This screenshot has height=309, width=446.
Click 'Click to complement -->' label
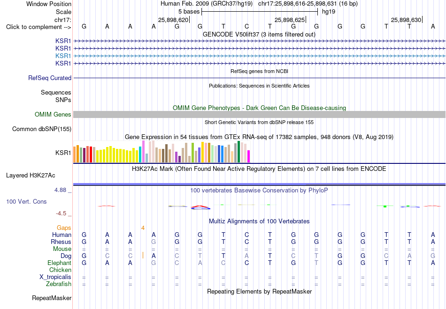click(38, 27)
